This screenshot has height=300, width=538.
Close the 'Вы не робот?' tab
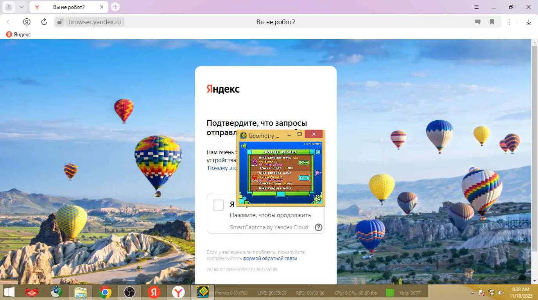(x=102, y=7)
